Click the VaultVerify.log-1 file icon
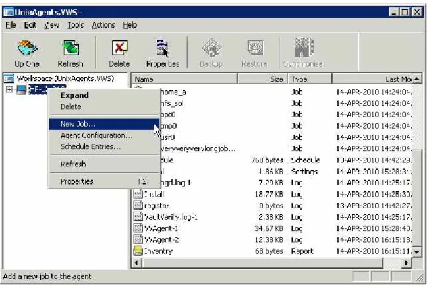 click(x=138, y=217)
